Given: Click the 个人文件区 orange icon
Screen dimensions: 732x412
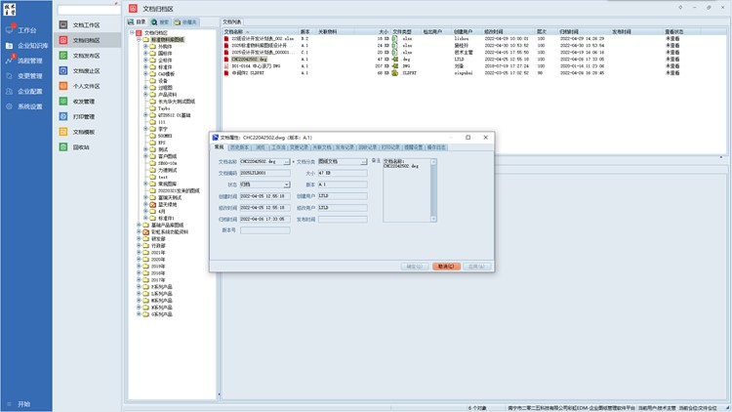Looking at the screenshot, I should click(62, 86).
